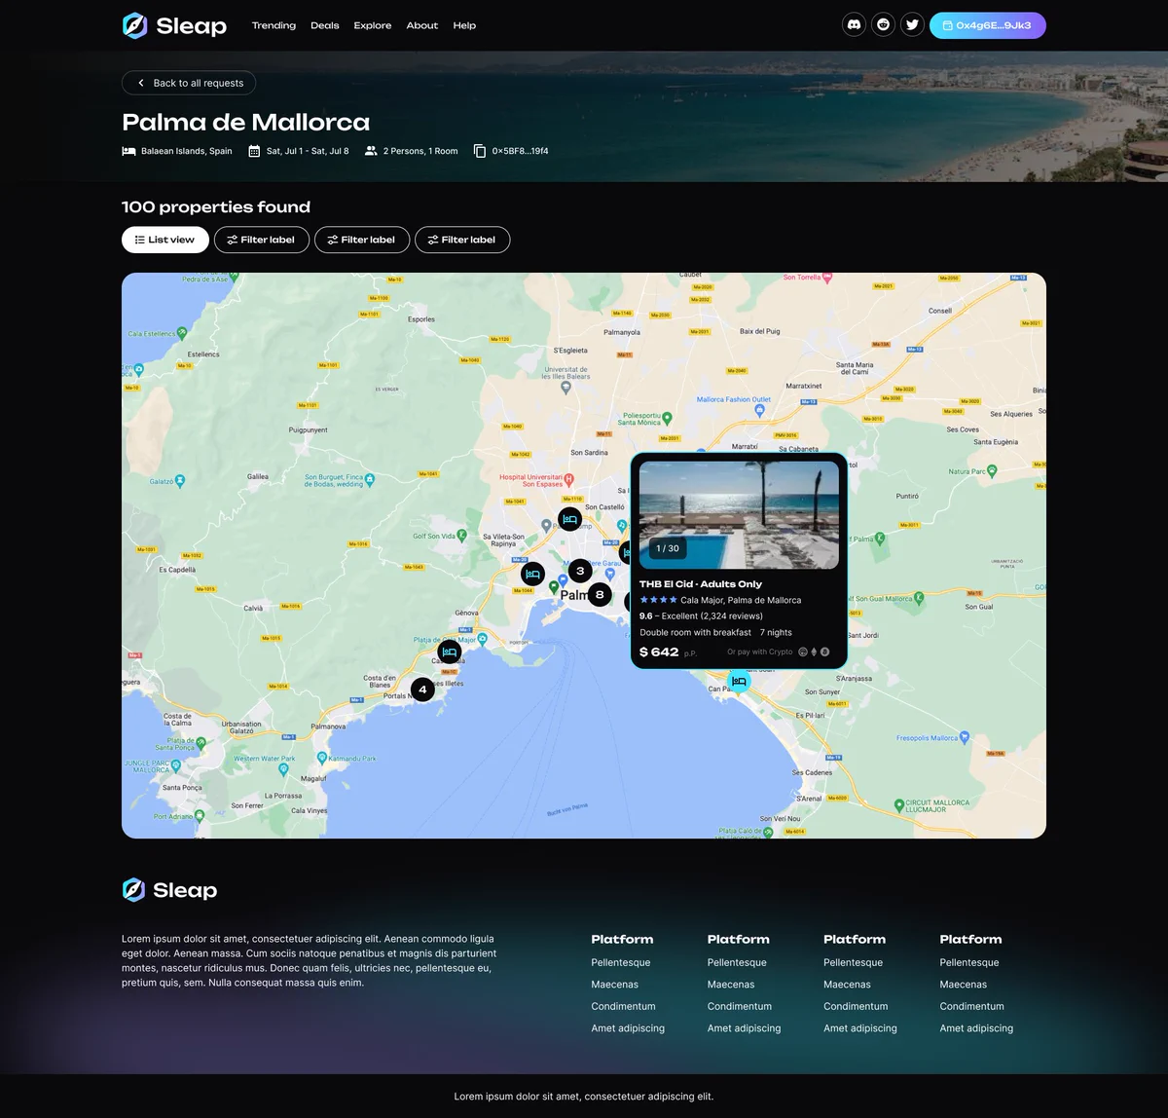Viewport: 1168px width, 1118px height.
Task: Select the map cluster marker showing 8
Action: (600, 594)
